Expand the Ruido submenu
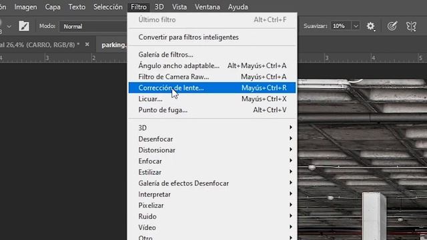The image size is (427, 240). click(212, 217)
